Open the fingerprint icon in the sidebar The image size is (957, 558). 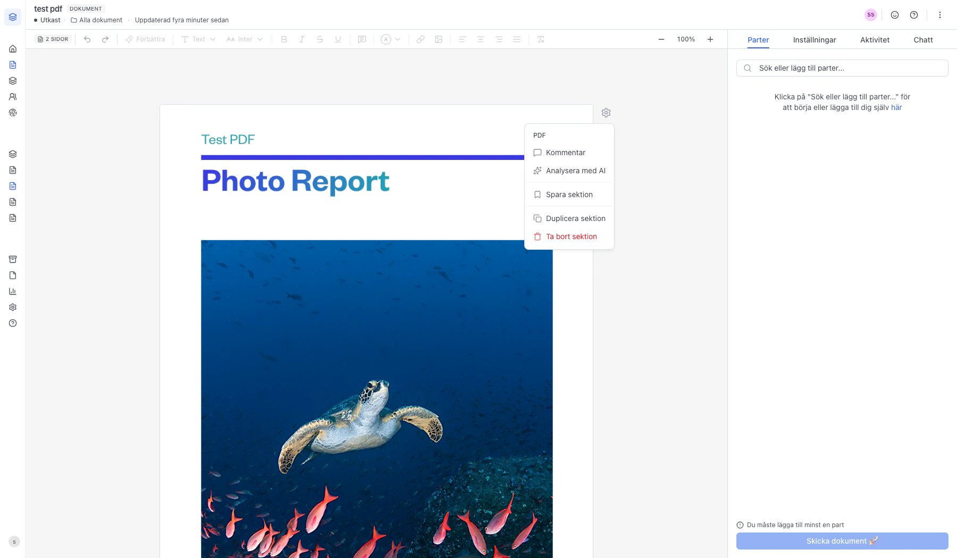point(13,113)
